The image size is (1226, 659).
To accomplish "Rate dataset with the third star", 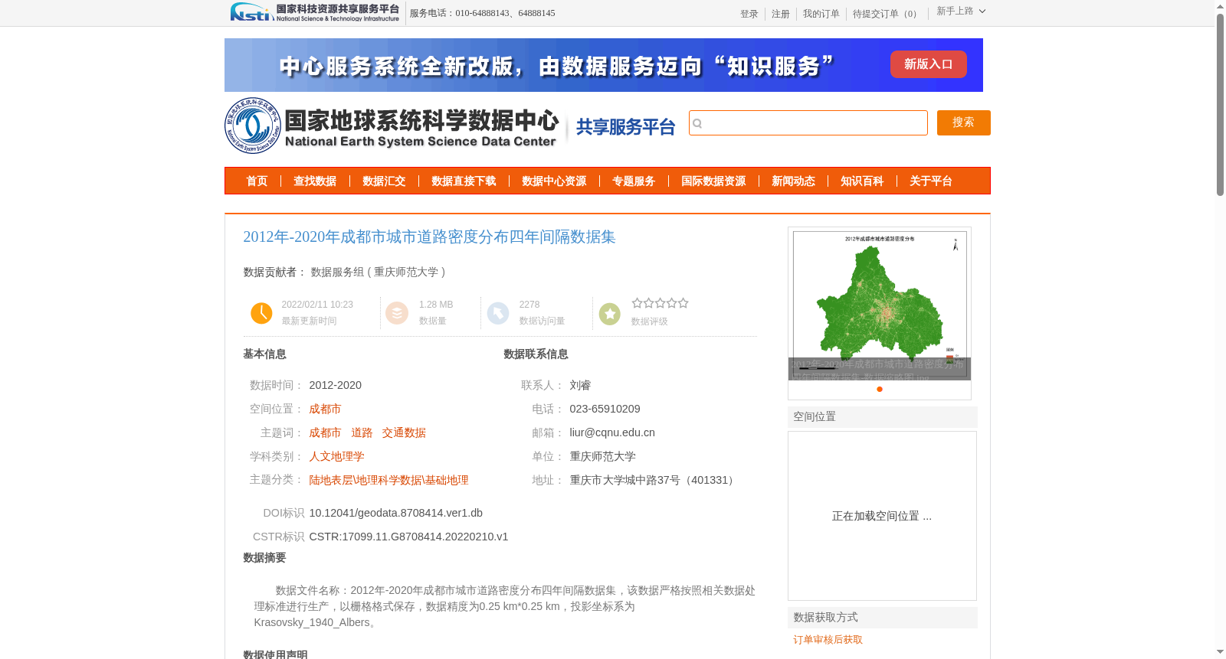I will coord(660,303).
